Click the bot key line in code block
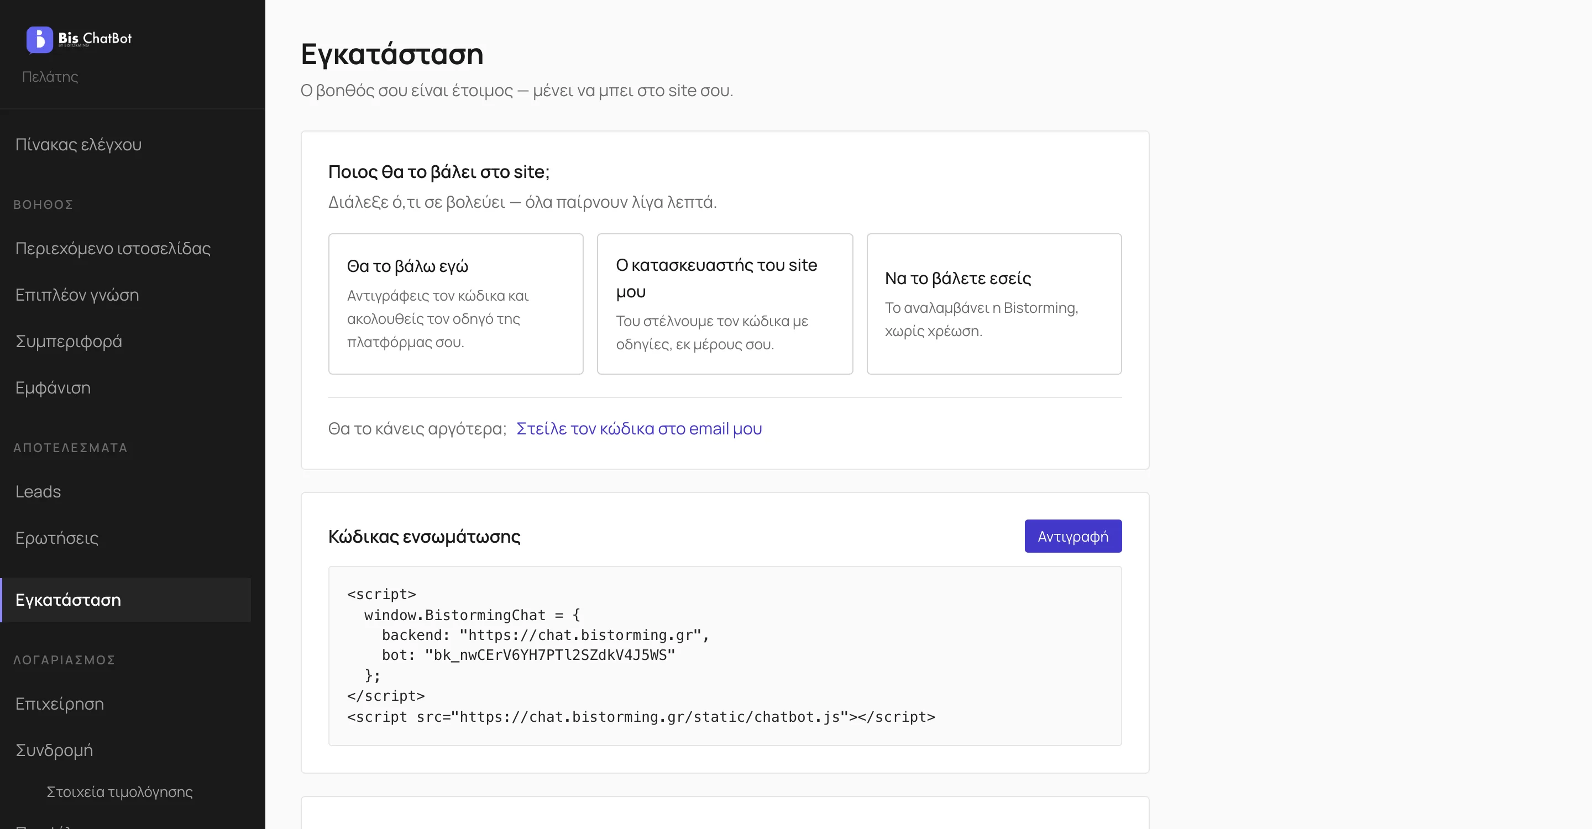Image resolution: width=1592 pixels, height=829 pixels. click(x=528, y=655)
